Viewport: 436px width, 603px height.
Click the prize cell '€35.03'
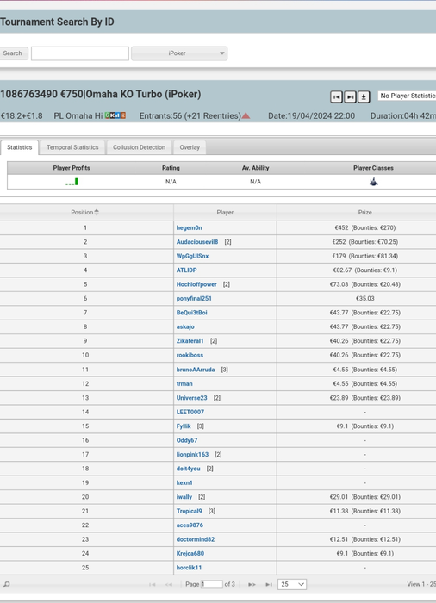(x=364, y=298)
